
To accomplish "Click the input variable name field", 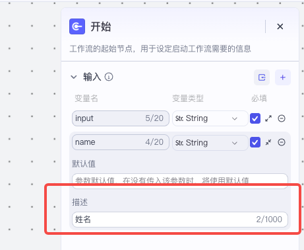I will 121,118.
